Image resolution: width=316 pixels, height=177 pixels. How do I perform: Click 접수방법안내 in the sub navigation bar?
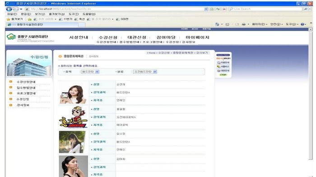tap(130, 42)
